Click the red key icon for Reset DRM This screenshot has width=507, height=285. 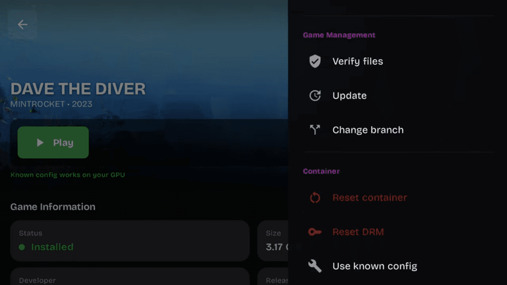(314, 232)
